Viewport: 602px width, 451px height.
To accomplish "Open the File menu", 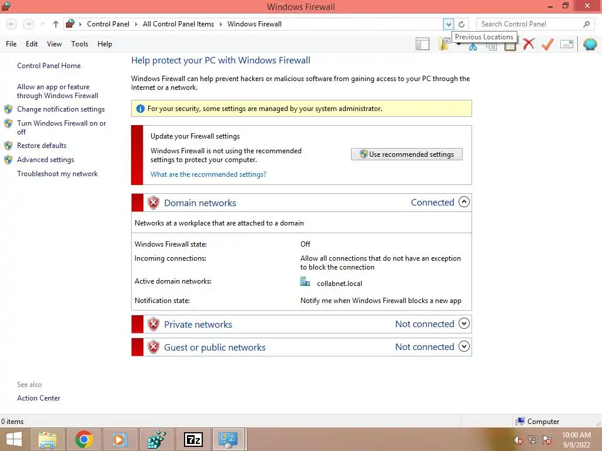I will (x=11, y=44).
